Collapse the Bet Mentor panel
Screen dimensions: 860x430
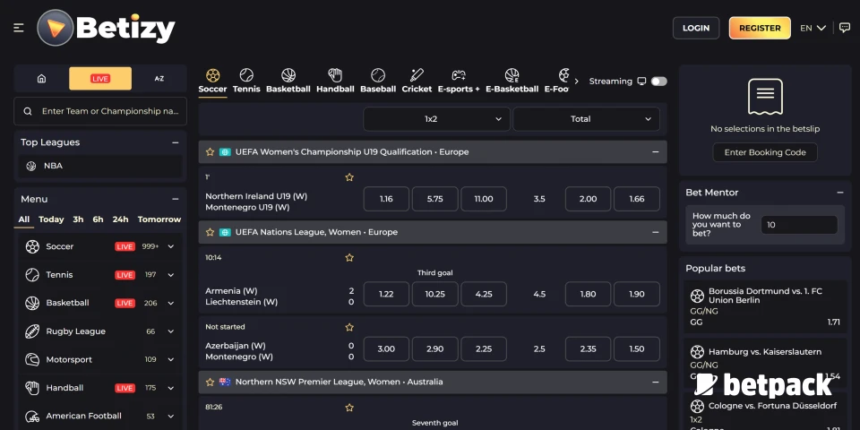coord(839,193)
